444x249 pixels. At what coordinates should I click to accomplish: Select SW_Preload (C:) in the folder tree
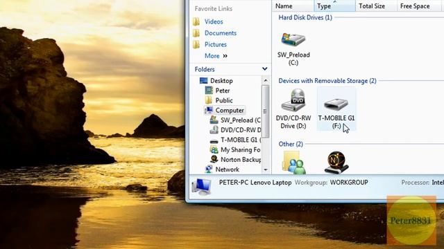pyautogui.click(x=241, y=120)
